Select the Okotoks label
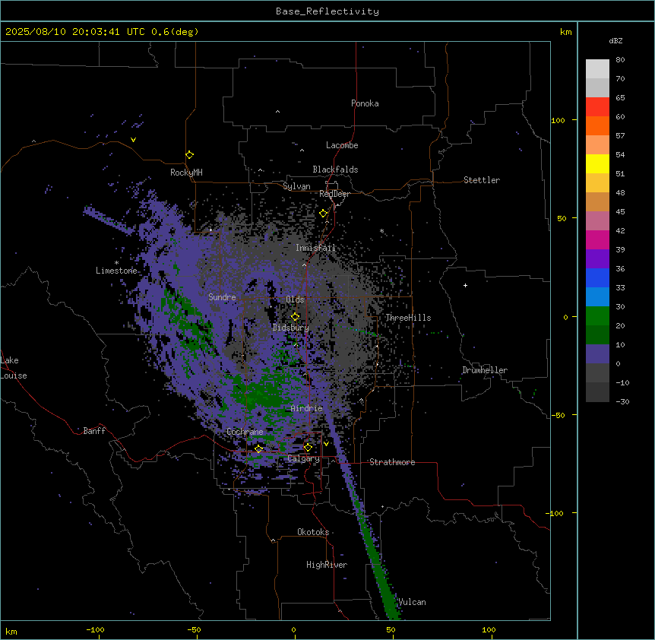This screenshot has height=640, width=655. tap(313, 532)
